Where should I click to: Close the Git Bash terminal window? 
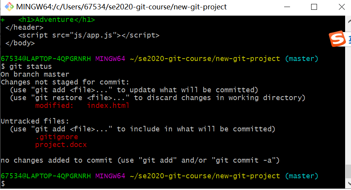click(x=342, y=7)
